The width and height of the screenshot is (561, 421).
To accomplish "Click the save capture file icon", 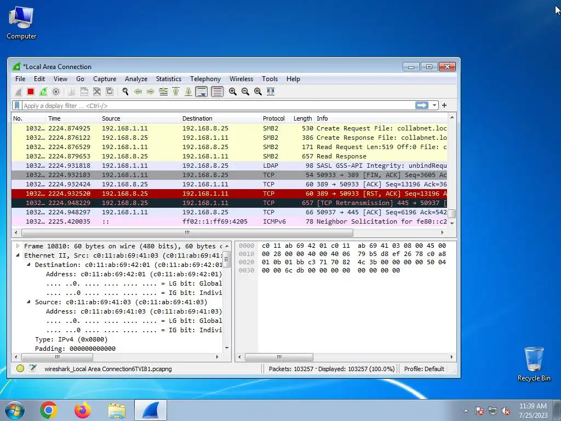I will [x=84, y=92].
